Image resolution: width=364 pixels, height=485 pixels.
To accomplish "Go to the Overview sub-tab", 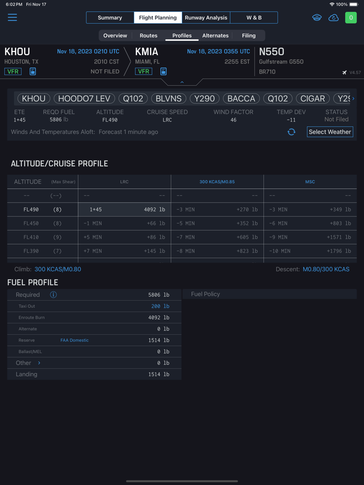I will [115, 36].
